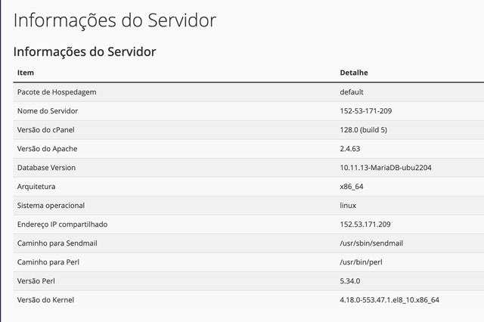The width and height of the screenshot is (484, 322).
Task: Click the 'default' hosting package value
Action: [352, 92]
